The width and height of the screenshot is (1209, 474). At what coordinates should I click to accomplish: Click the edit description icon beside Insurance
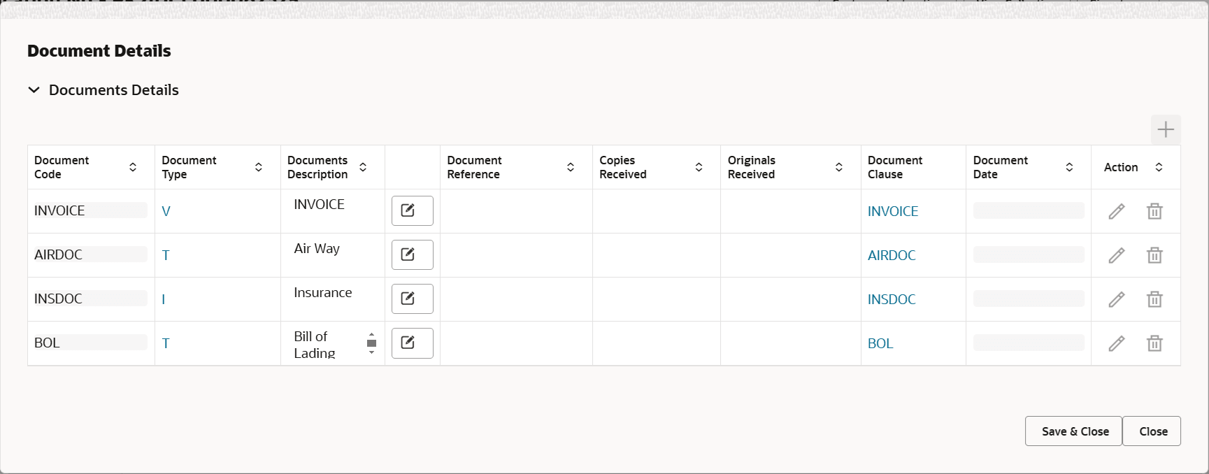coord(412,299)
